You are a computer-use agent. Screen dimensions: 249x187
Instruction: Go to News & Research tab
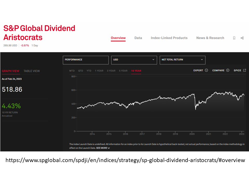coord(210,38)
